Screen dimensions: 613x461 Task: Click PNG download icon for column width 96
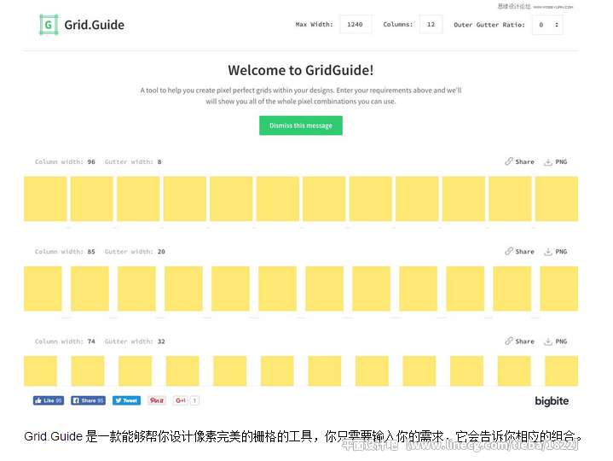coord(547,161)
